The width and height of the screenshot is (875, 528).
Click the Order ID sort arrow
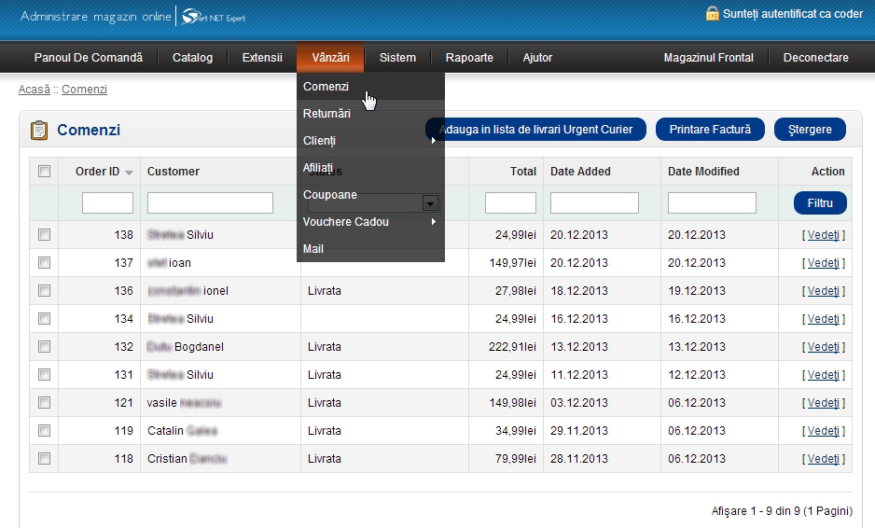point(129,173)
